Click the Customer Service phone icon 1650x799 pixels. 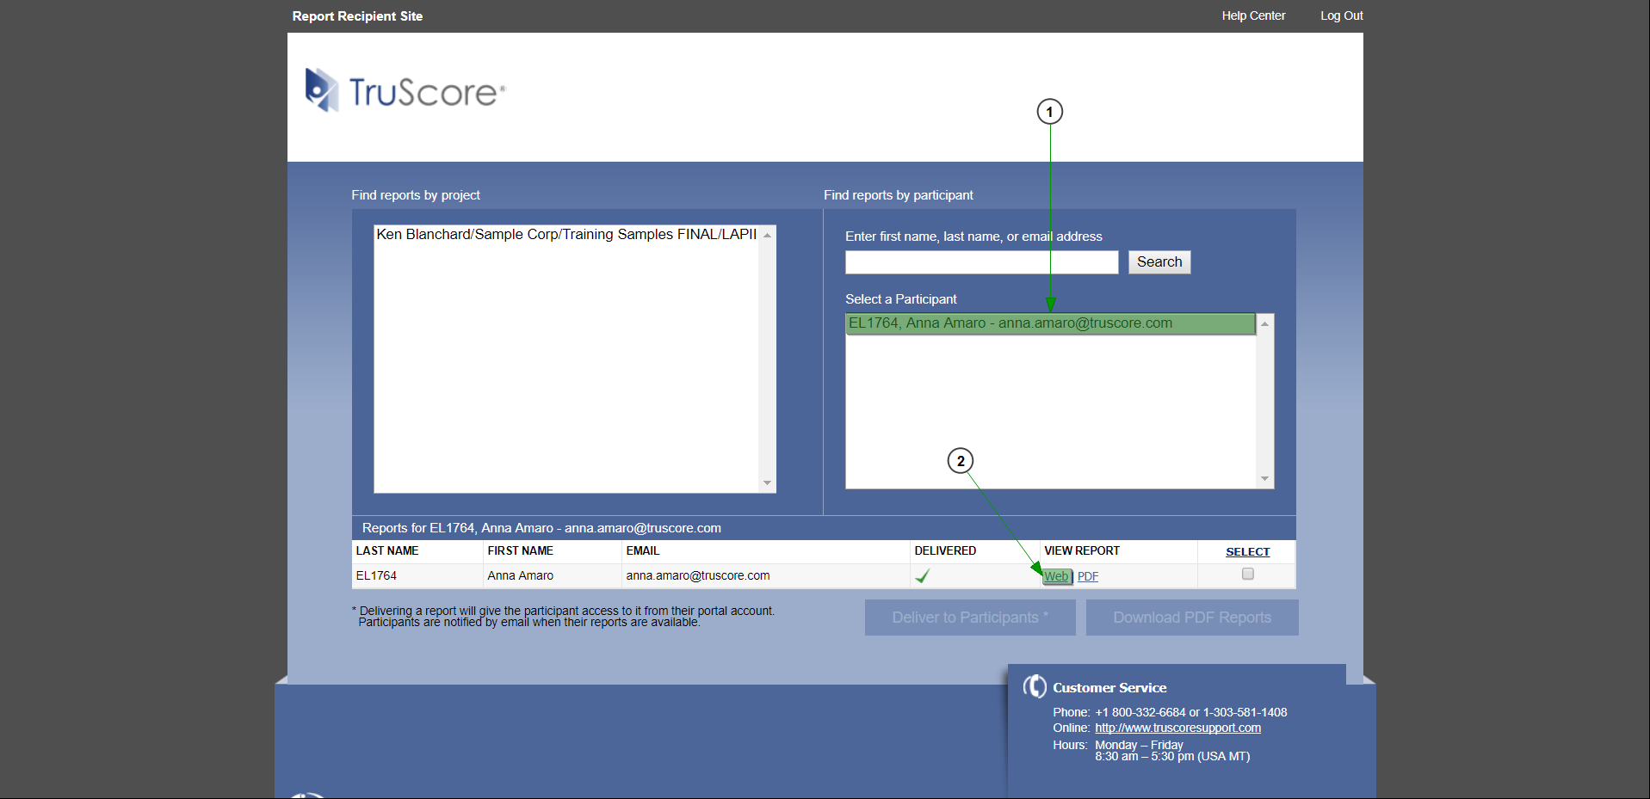(1035, 686)
